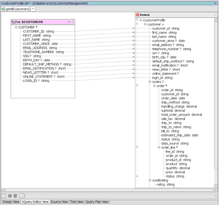Select the XQuery Editor View tab
219x205 pixels.
(35, 202)
